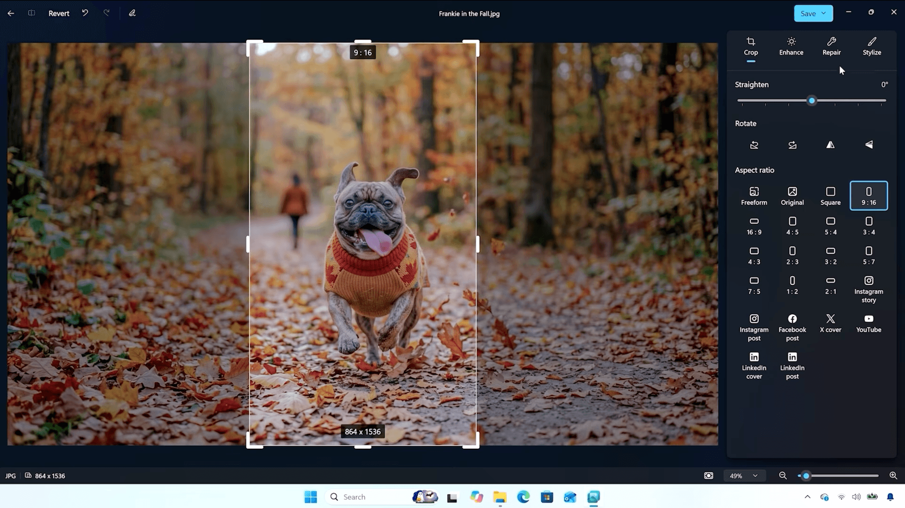Click the Straighten slider handle
The image size is (905, 508).
812,101
